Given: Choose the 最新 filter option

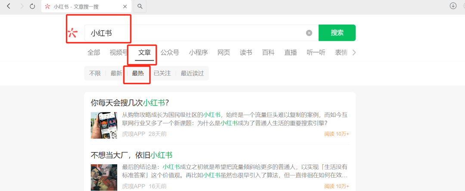Looking at the screenshot, I should 117,73.
